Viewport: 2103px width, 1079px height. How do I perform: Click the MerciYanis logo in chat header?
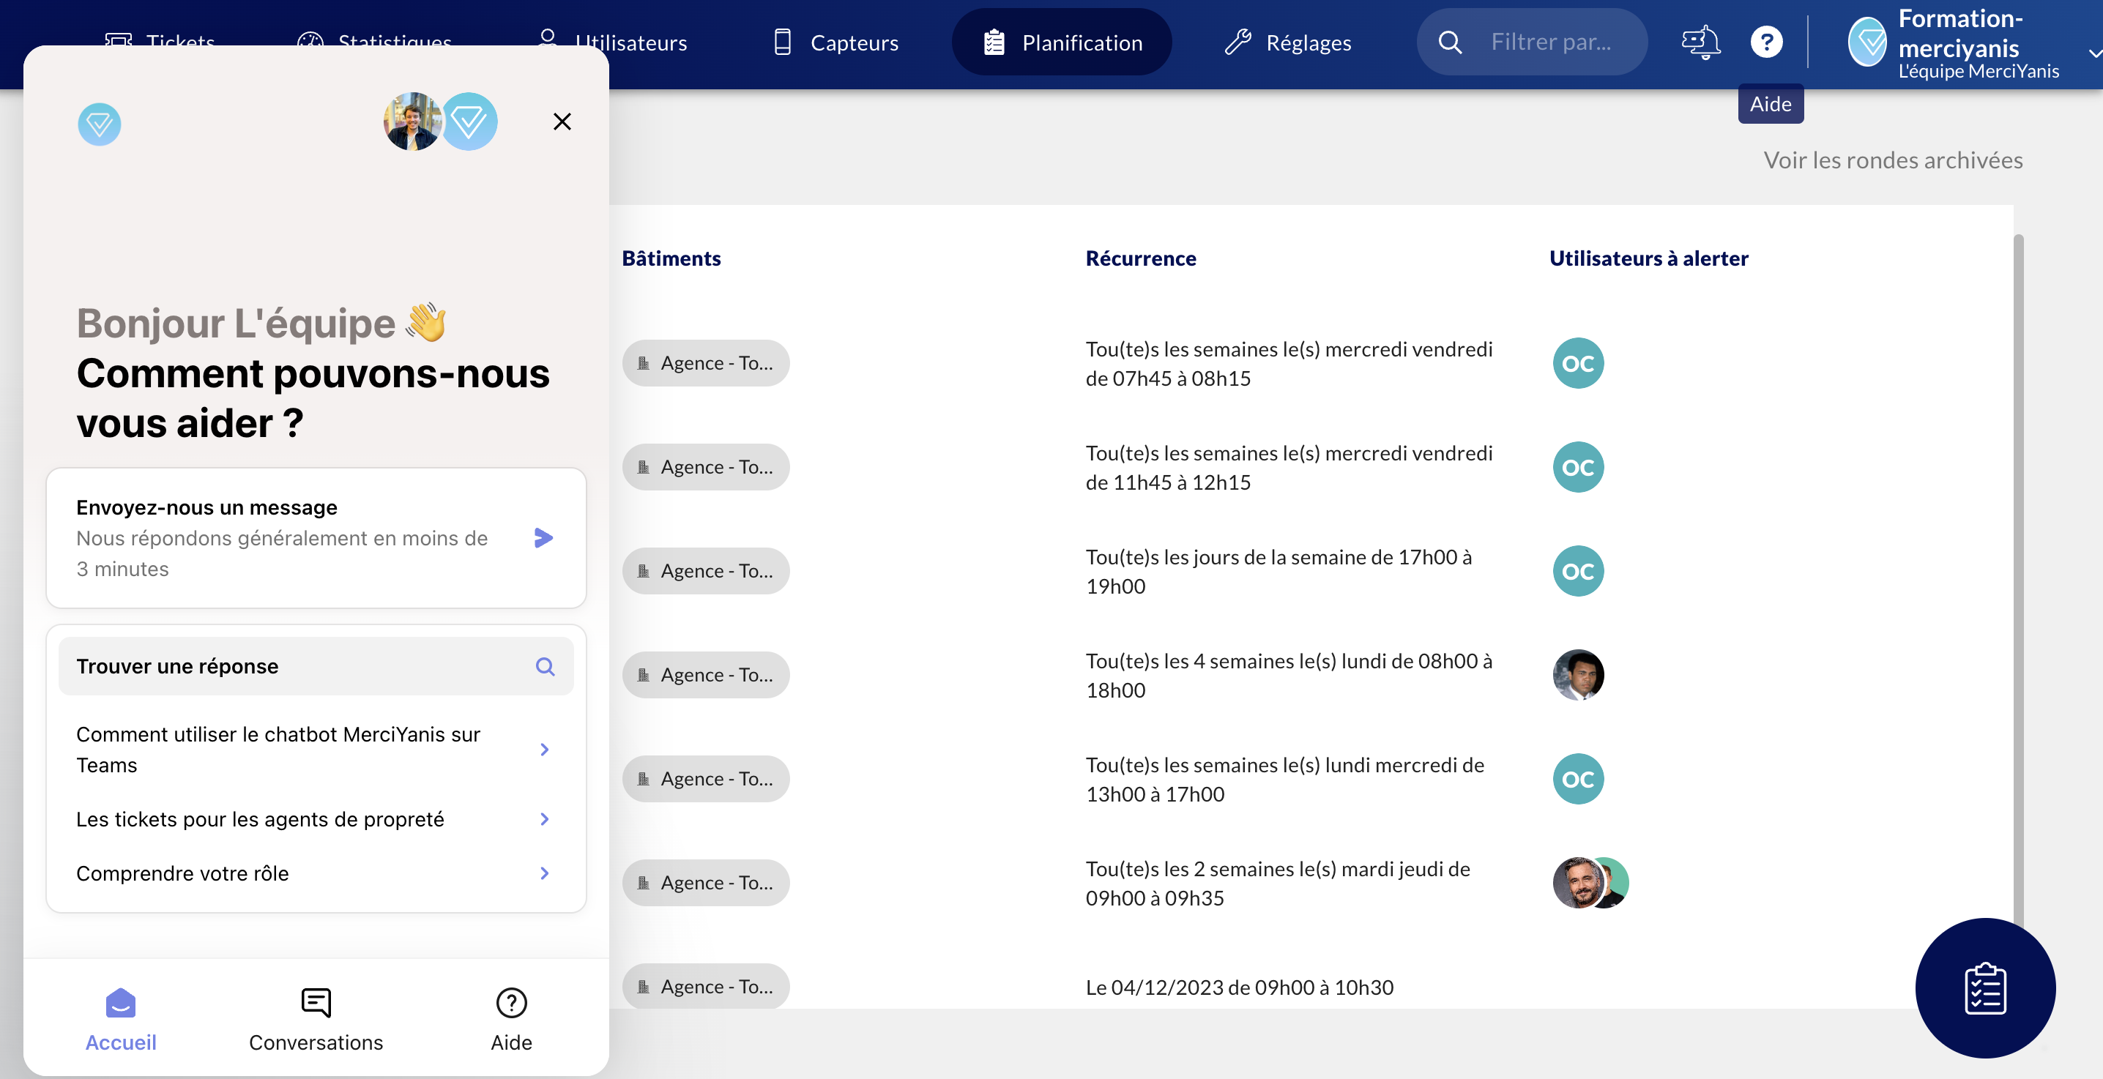click(100, 124)
